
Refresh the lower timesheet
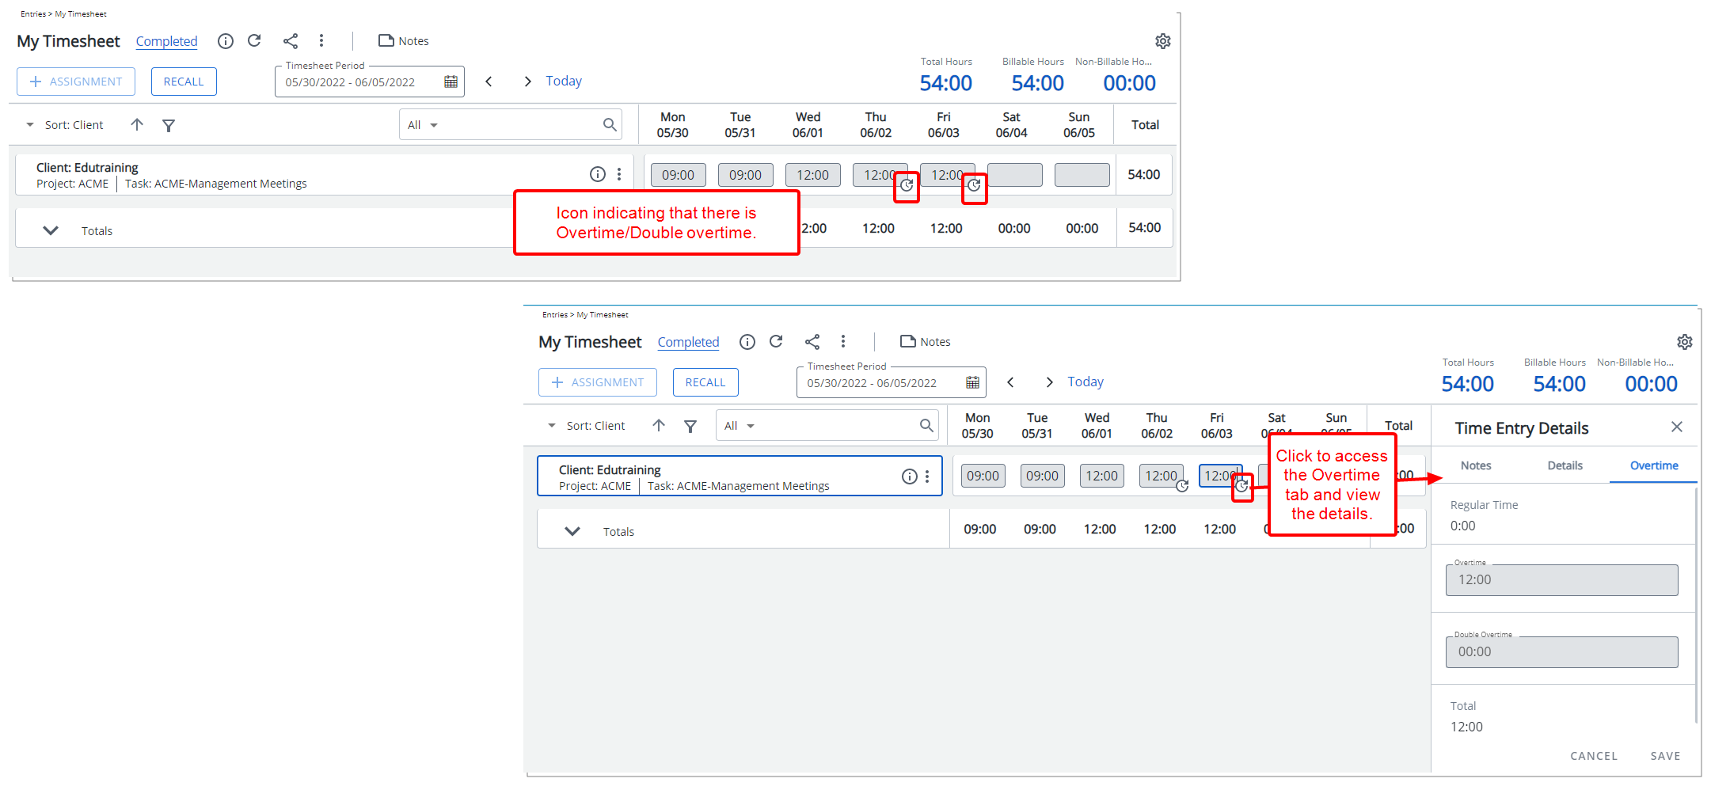776,341
